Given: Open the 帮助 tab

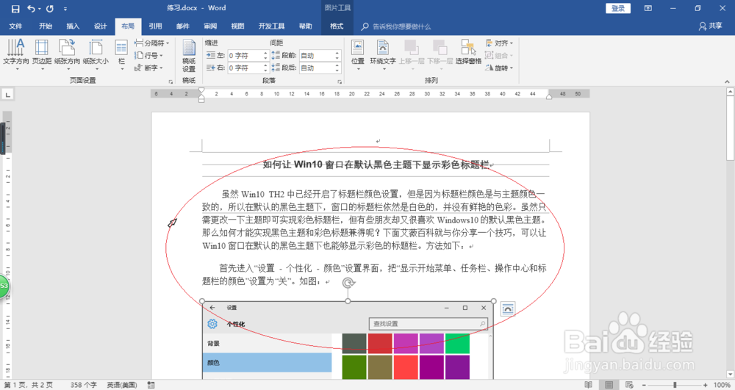Looking at the screenshot, I should [x=305, y=26].
